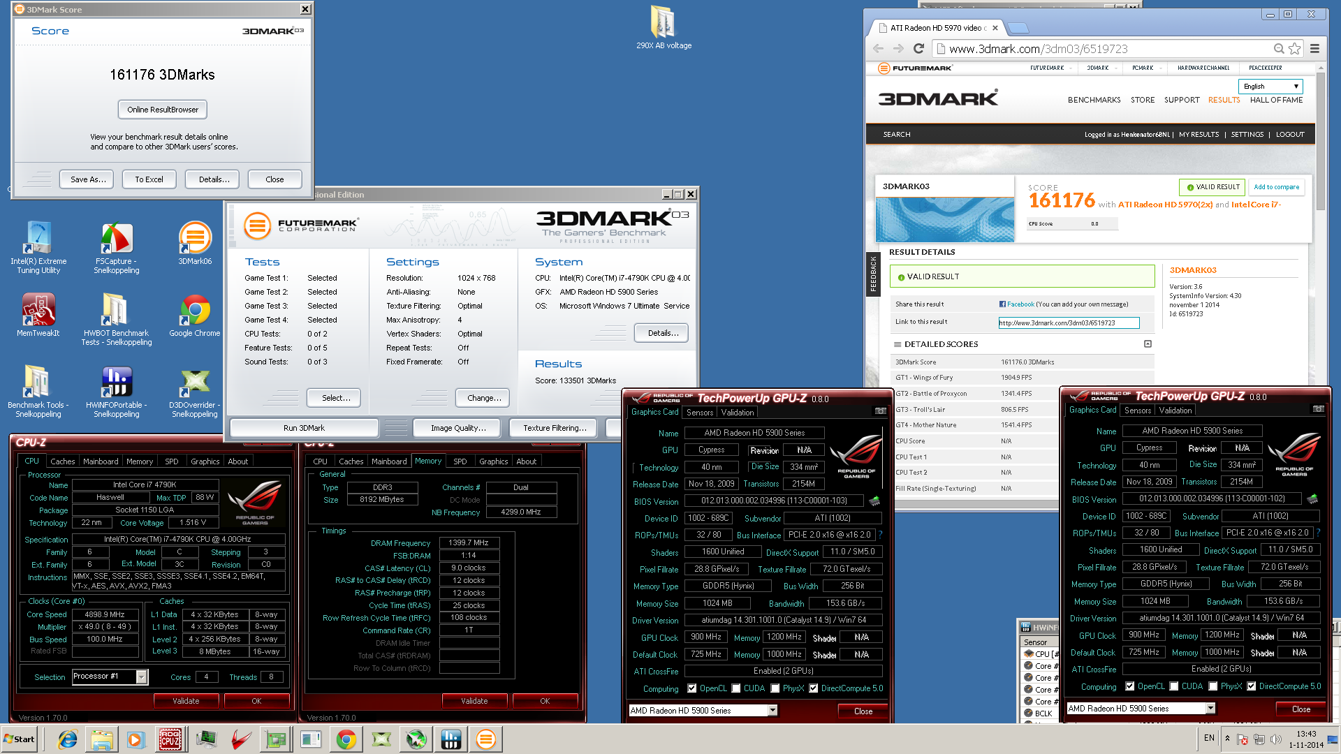Open the Processor #1 selection dropdown in CPU-Z
This screenshot has height=754, width=1341.
[x=142, y=677]
